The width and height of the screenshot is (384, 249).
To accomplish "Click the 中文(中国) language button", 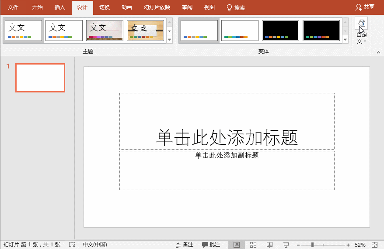I will tap(94, 245).
